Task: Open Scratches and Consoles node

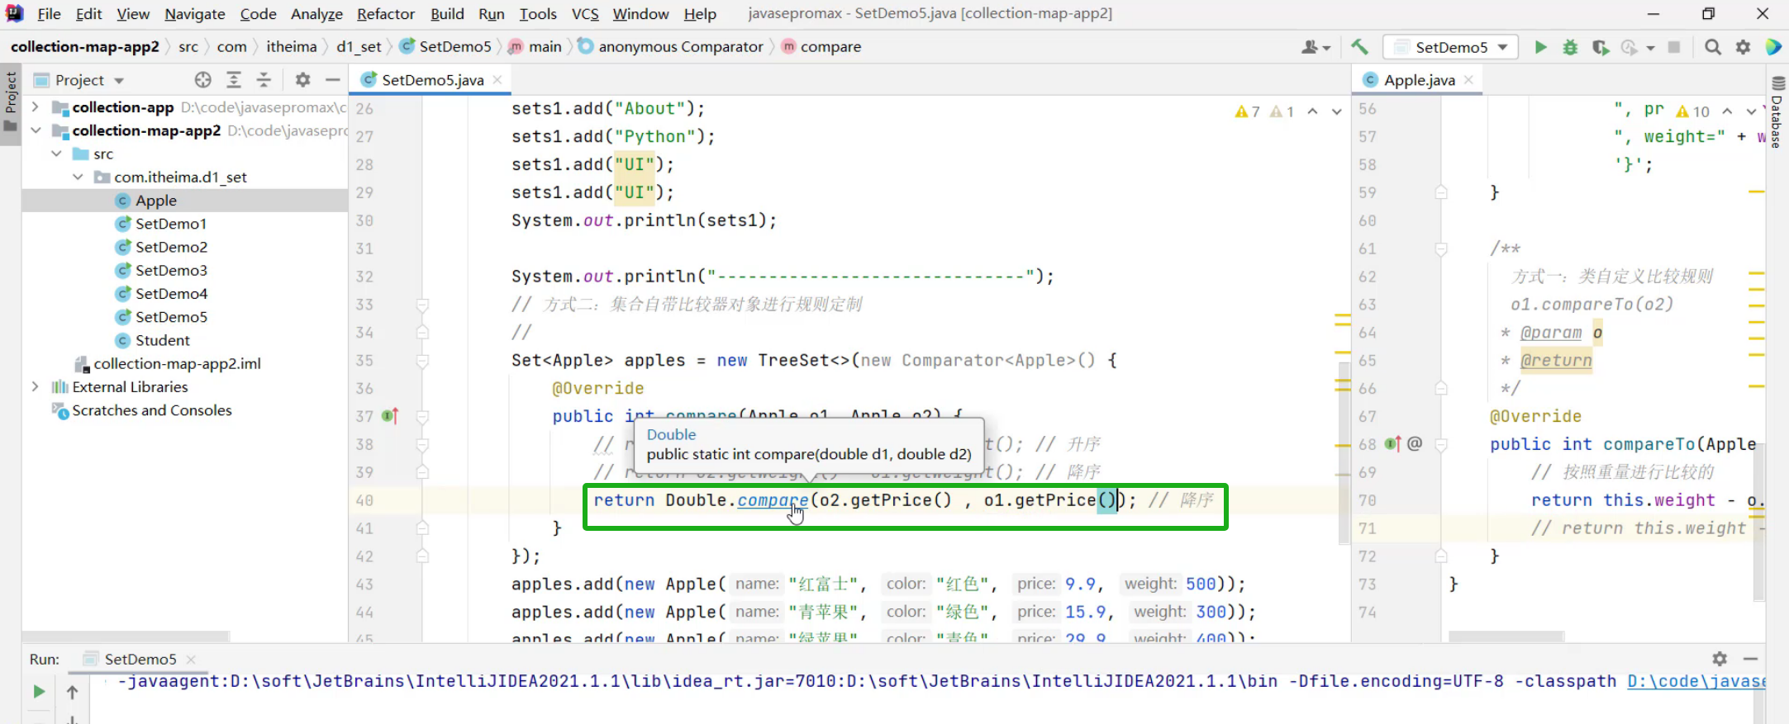Action: 151,410
